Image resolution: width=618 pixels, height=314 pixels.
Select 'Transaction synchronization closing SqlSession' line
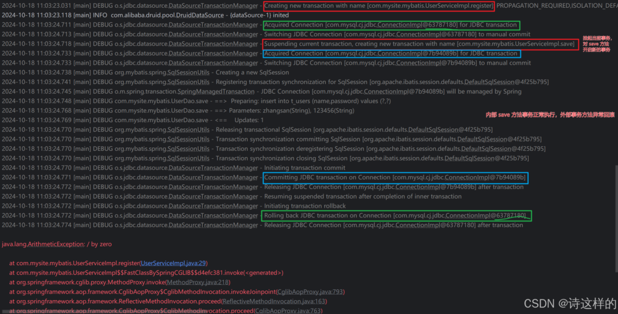pyautogui.click(x=266, y=158)
